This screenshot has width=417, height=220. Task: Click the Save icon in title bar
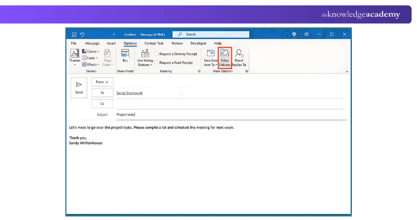tap(74, 34)
